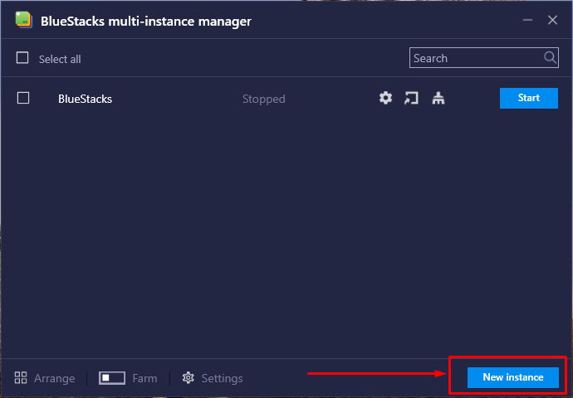This screenshot has height=398, width=573.
Task: Click the Select all label
Action: point(60,59)
